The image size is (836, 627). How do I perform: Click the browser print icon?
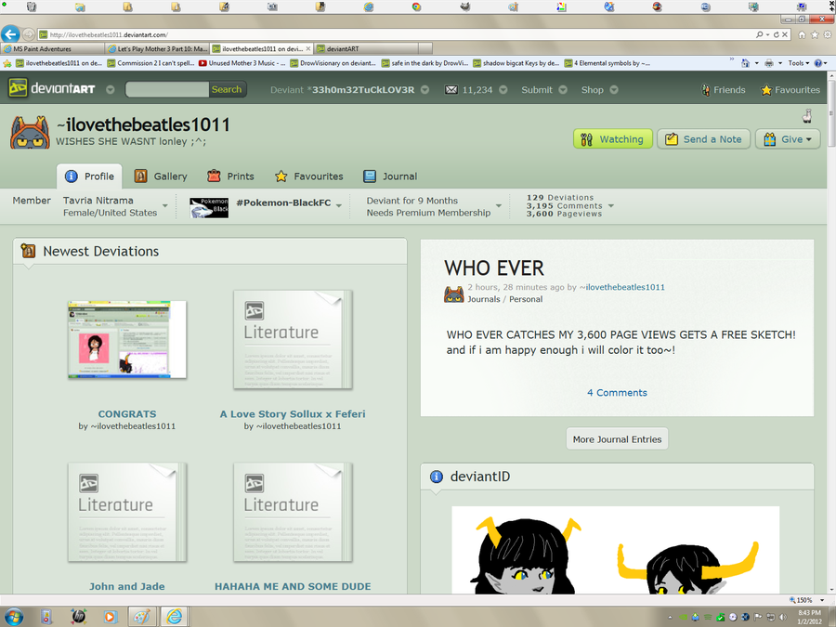[769, 63]
